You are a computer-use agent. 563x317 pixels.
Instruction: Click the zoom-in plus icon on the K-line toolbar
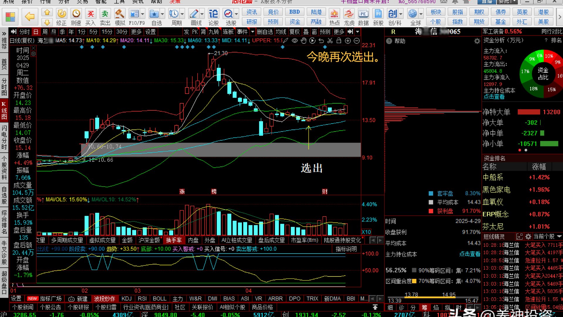tap(348, 41)
